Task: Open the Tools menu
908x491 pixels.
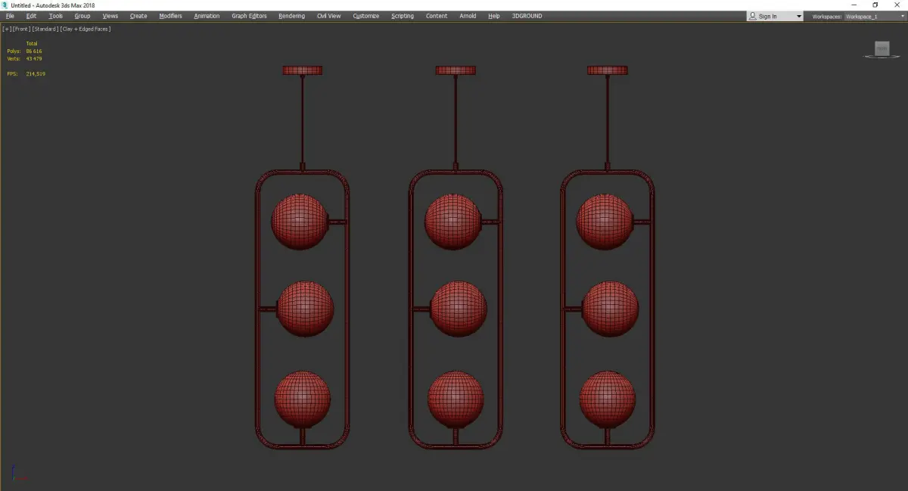Action: click(56, 16)
